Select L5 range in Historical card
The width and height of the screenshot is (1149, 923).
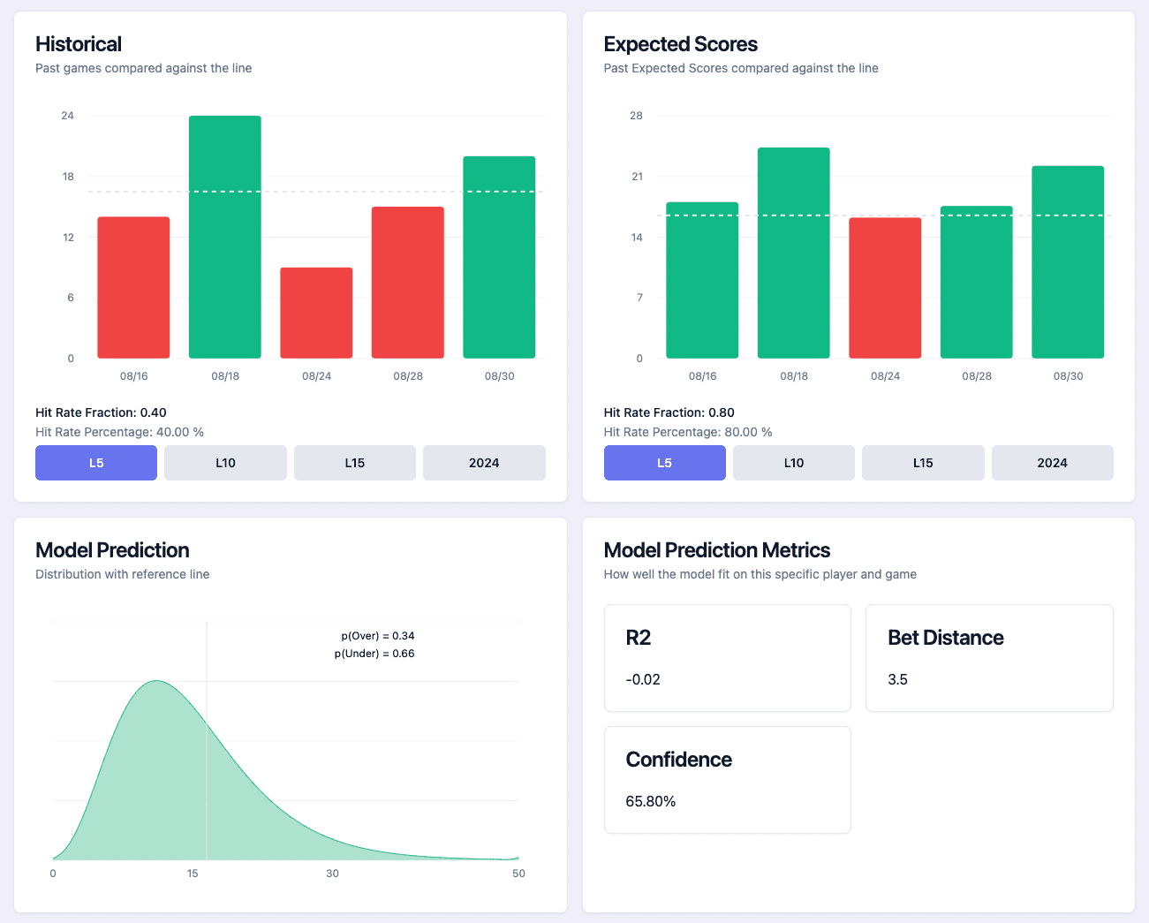point(96,463)
